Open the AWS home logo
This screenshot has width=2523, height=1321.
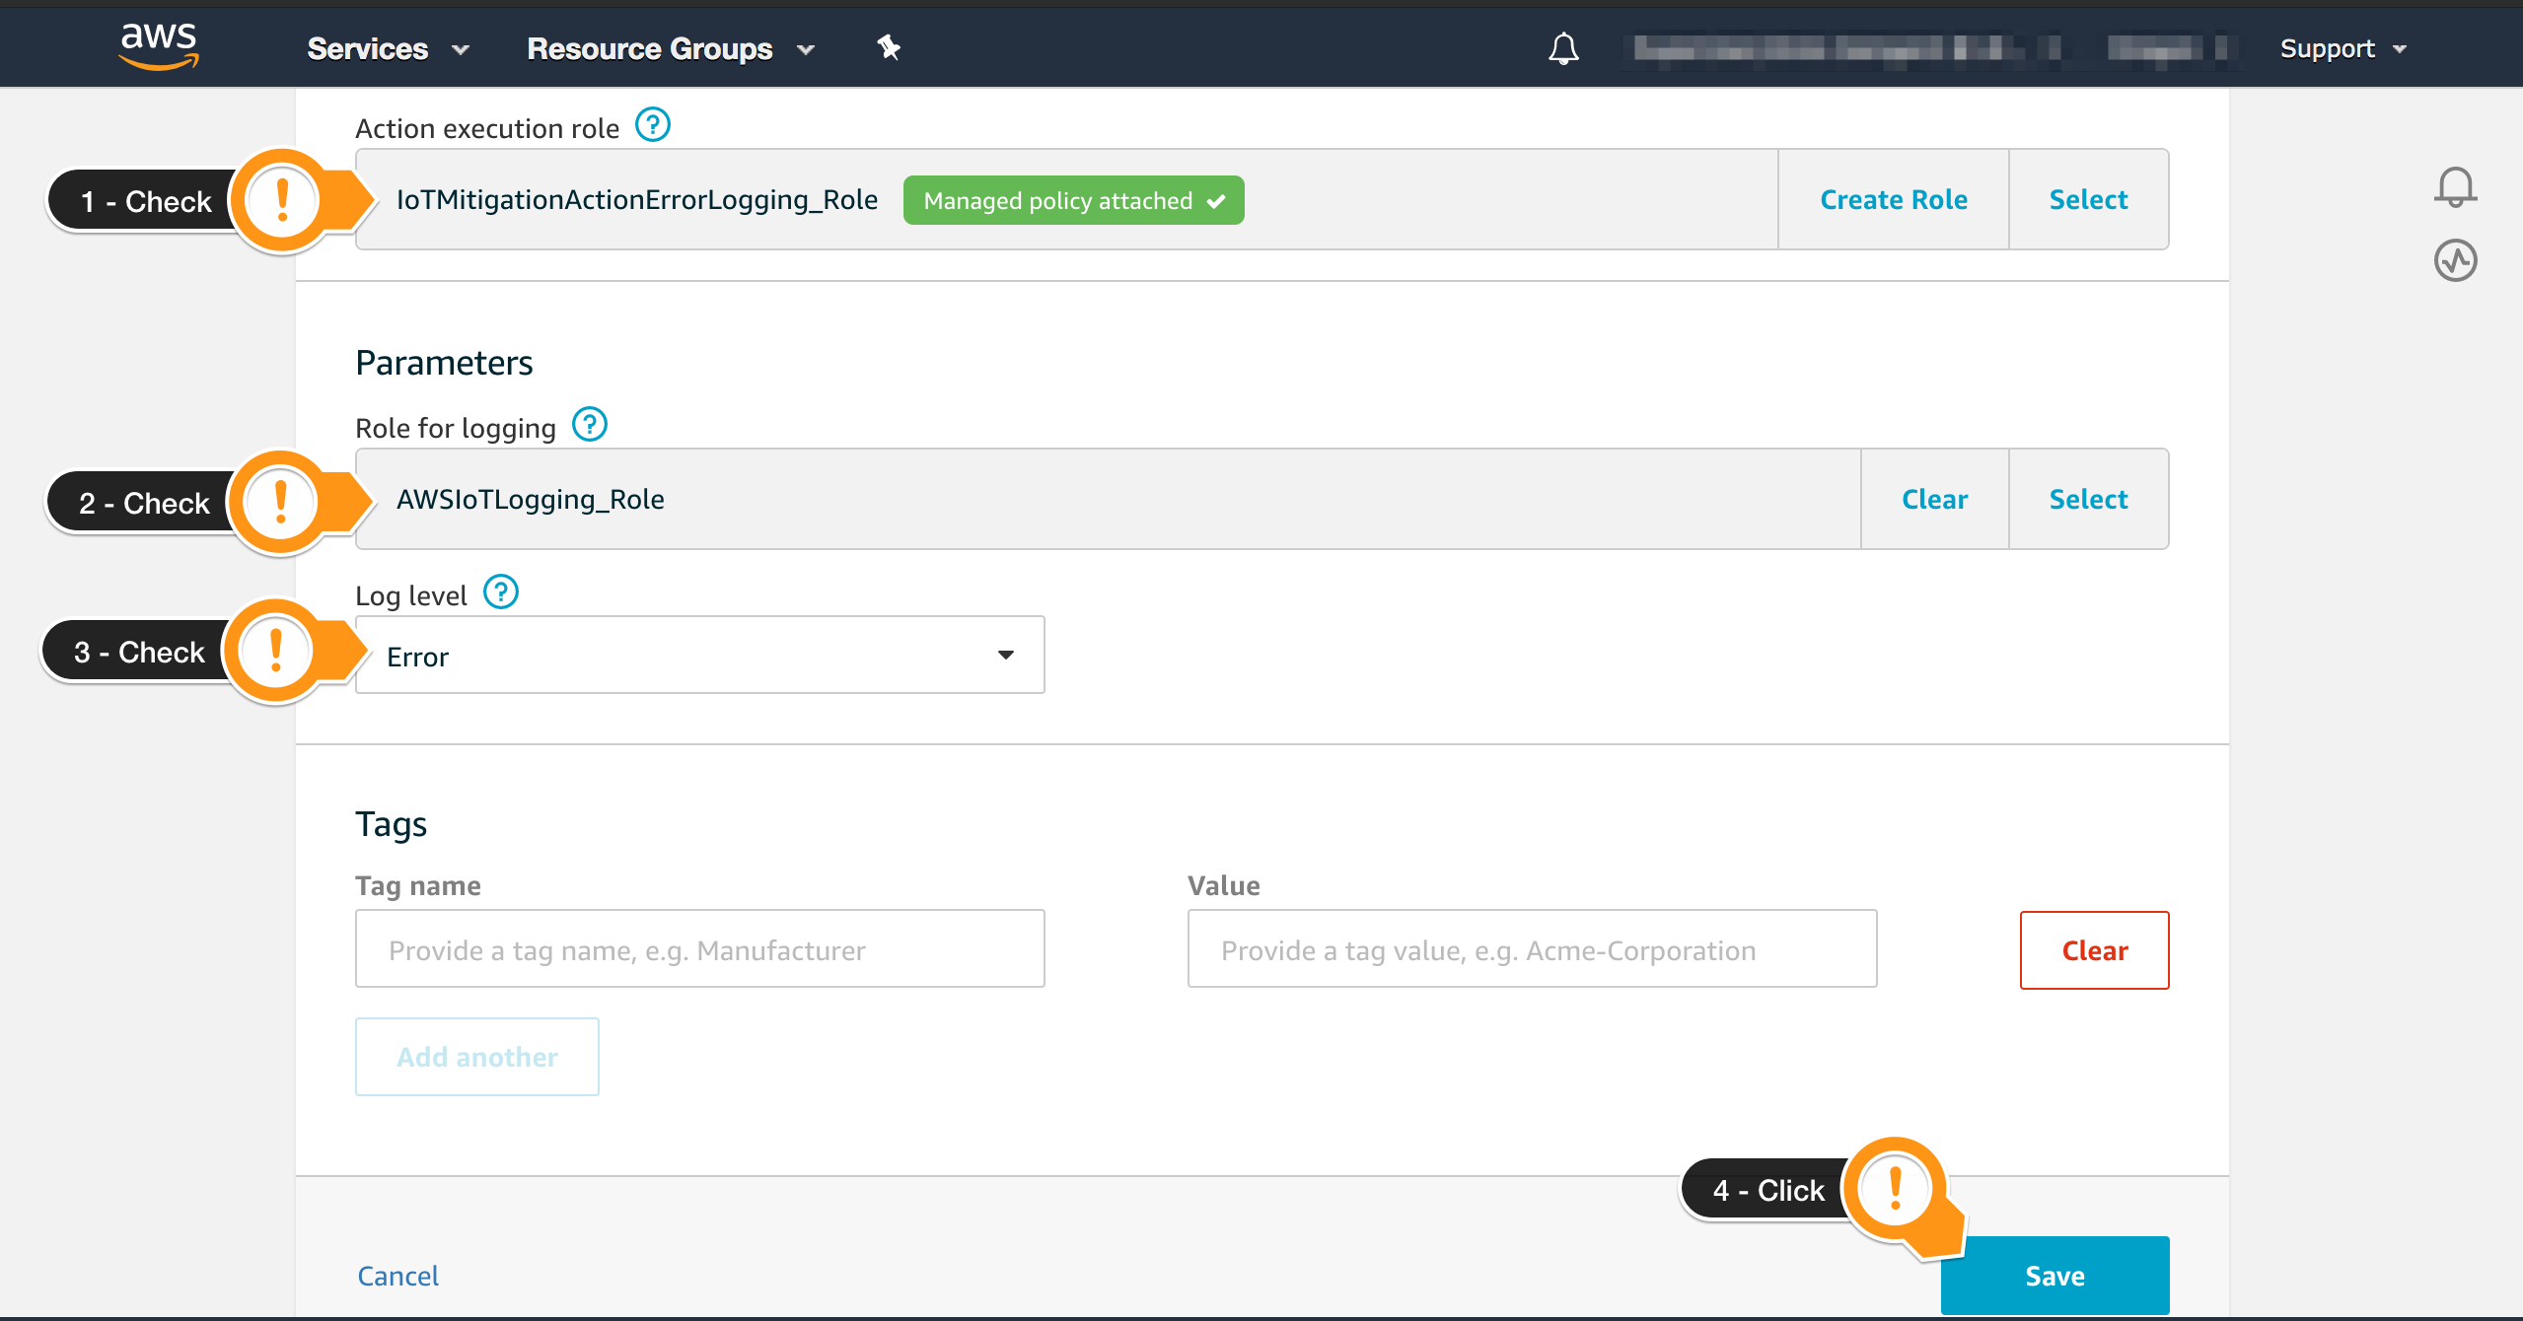point(158,46)
